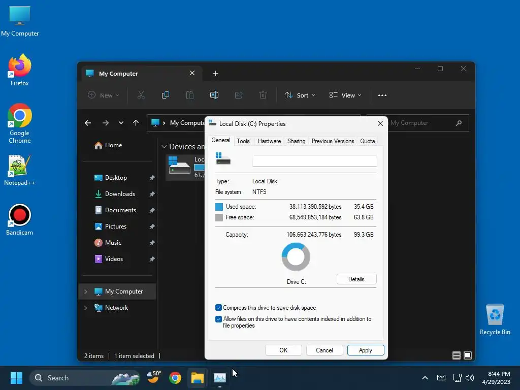This screenshot has width=520, height=390.
Task: Click the Details button
Action: point(356,279)
